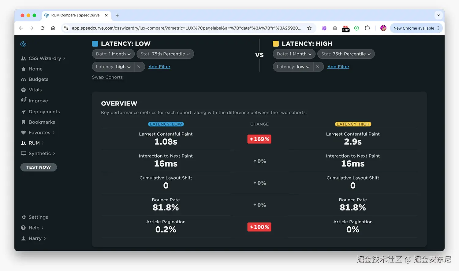Screen dimensions: 459x271
Task: Select the Improve target icon
Action: (24, 100)
